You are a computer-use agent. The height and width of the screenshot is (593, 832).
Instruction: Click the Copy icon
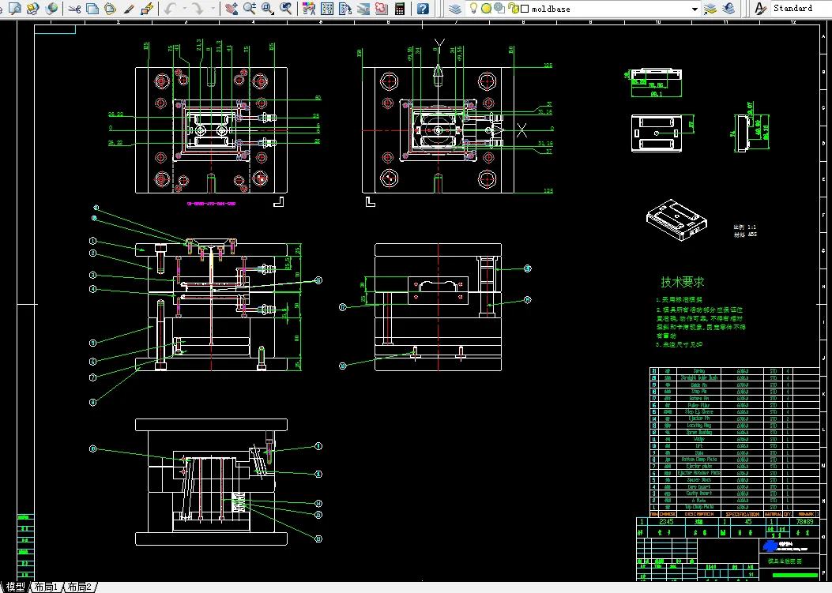point(92,8)
